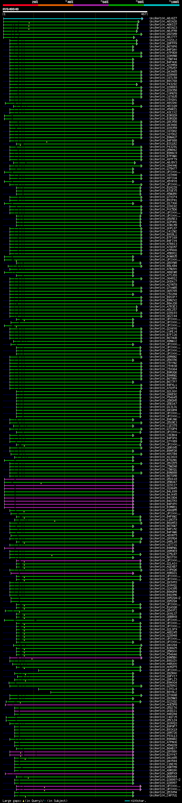
Task: Open hit UniRef100_A8IA26
Action: click(163, 22)
